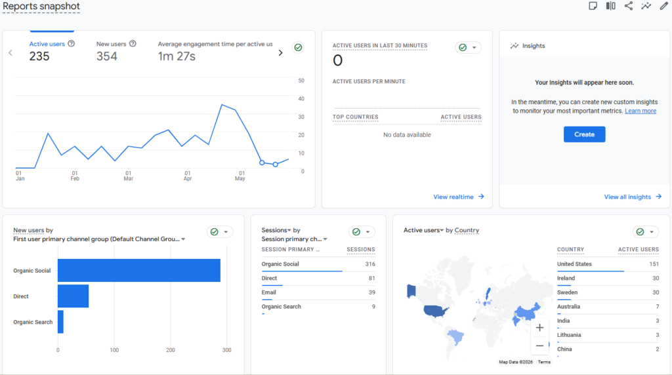Open the customize report note icon
The height and width of the screenshot is (375, 672).
click(x=593, y=6)
